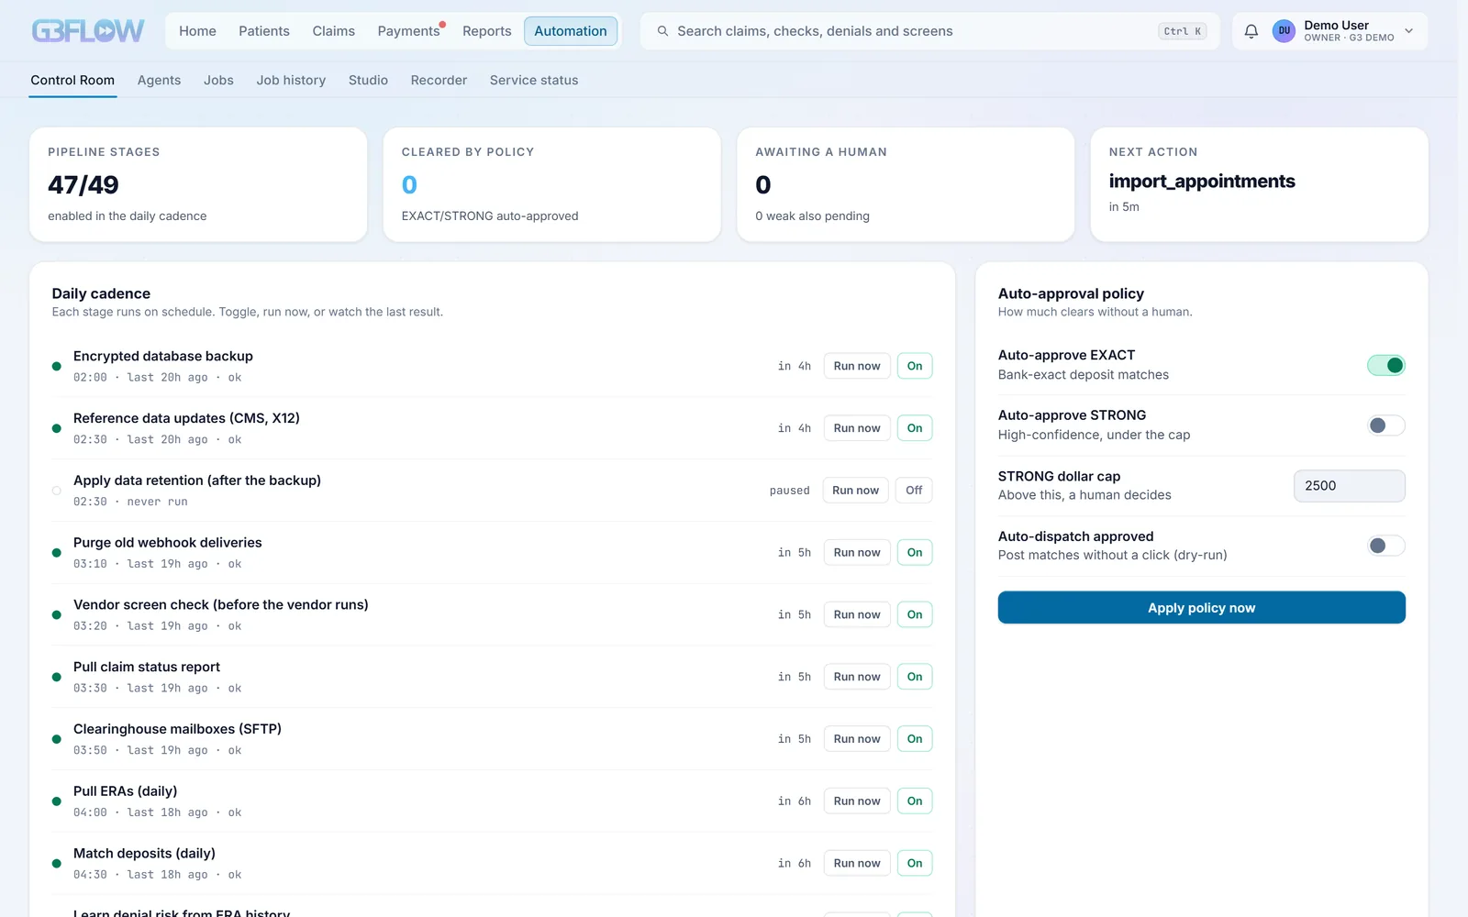Click Apply policy now button
This screenshot has width=1468, height=917.
coord(1201,608)
